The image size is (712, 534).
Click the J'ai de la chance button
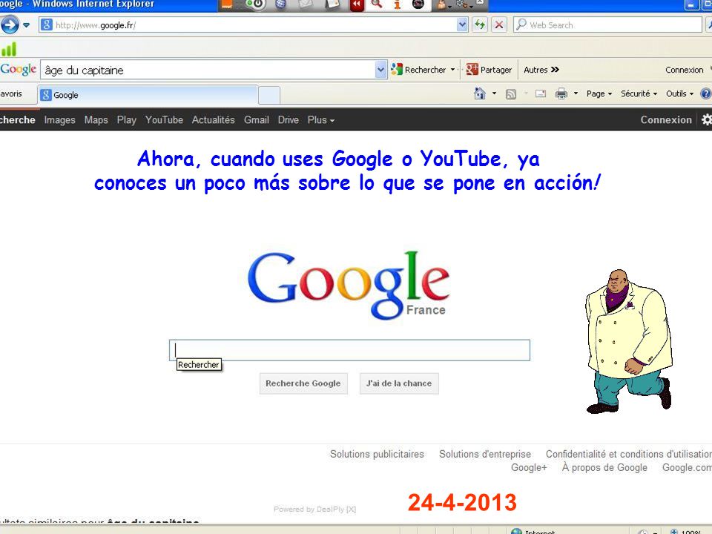(399, 383)
